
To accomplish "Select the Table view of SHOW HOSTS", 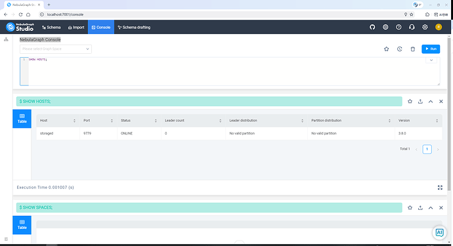I will 22,119.
